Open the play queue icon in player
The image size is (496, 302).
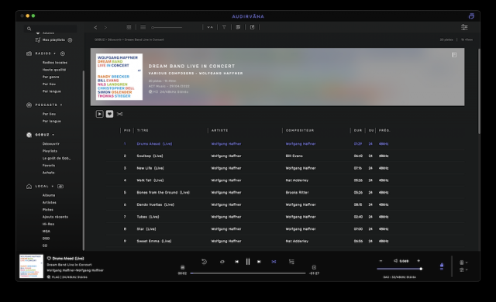pos(291,262)
